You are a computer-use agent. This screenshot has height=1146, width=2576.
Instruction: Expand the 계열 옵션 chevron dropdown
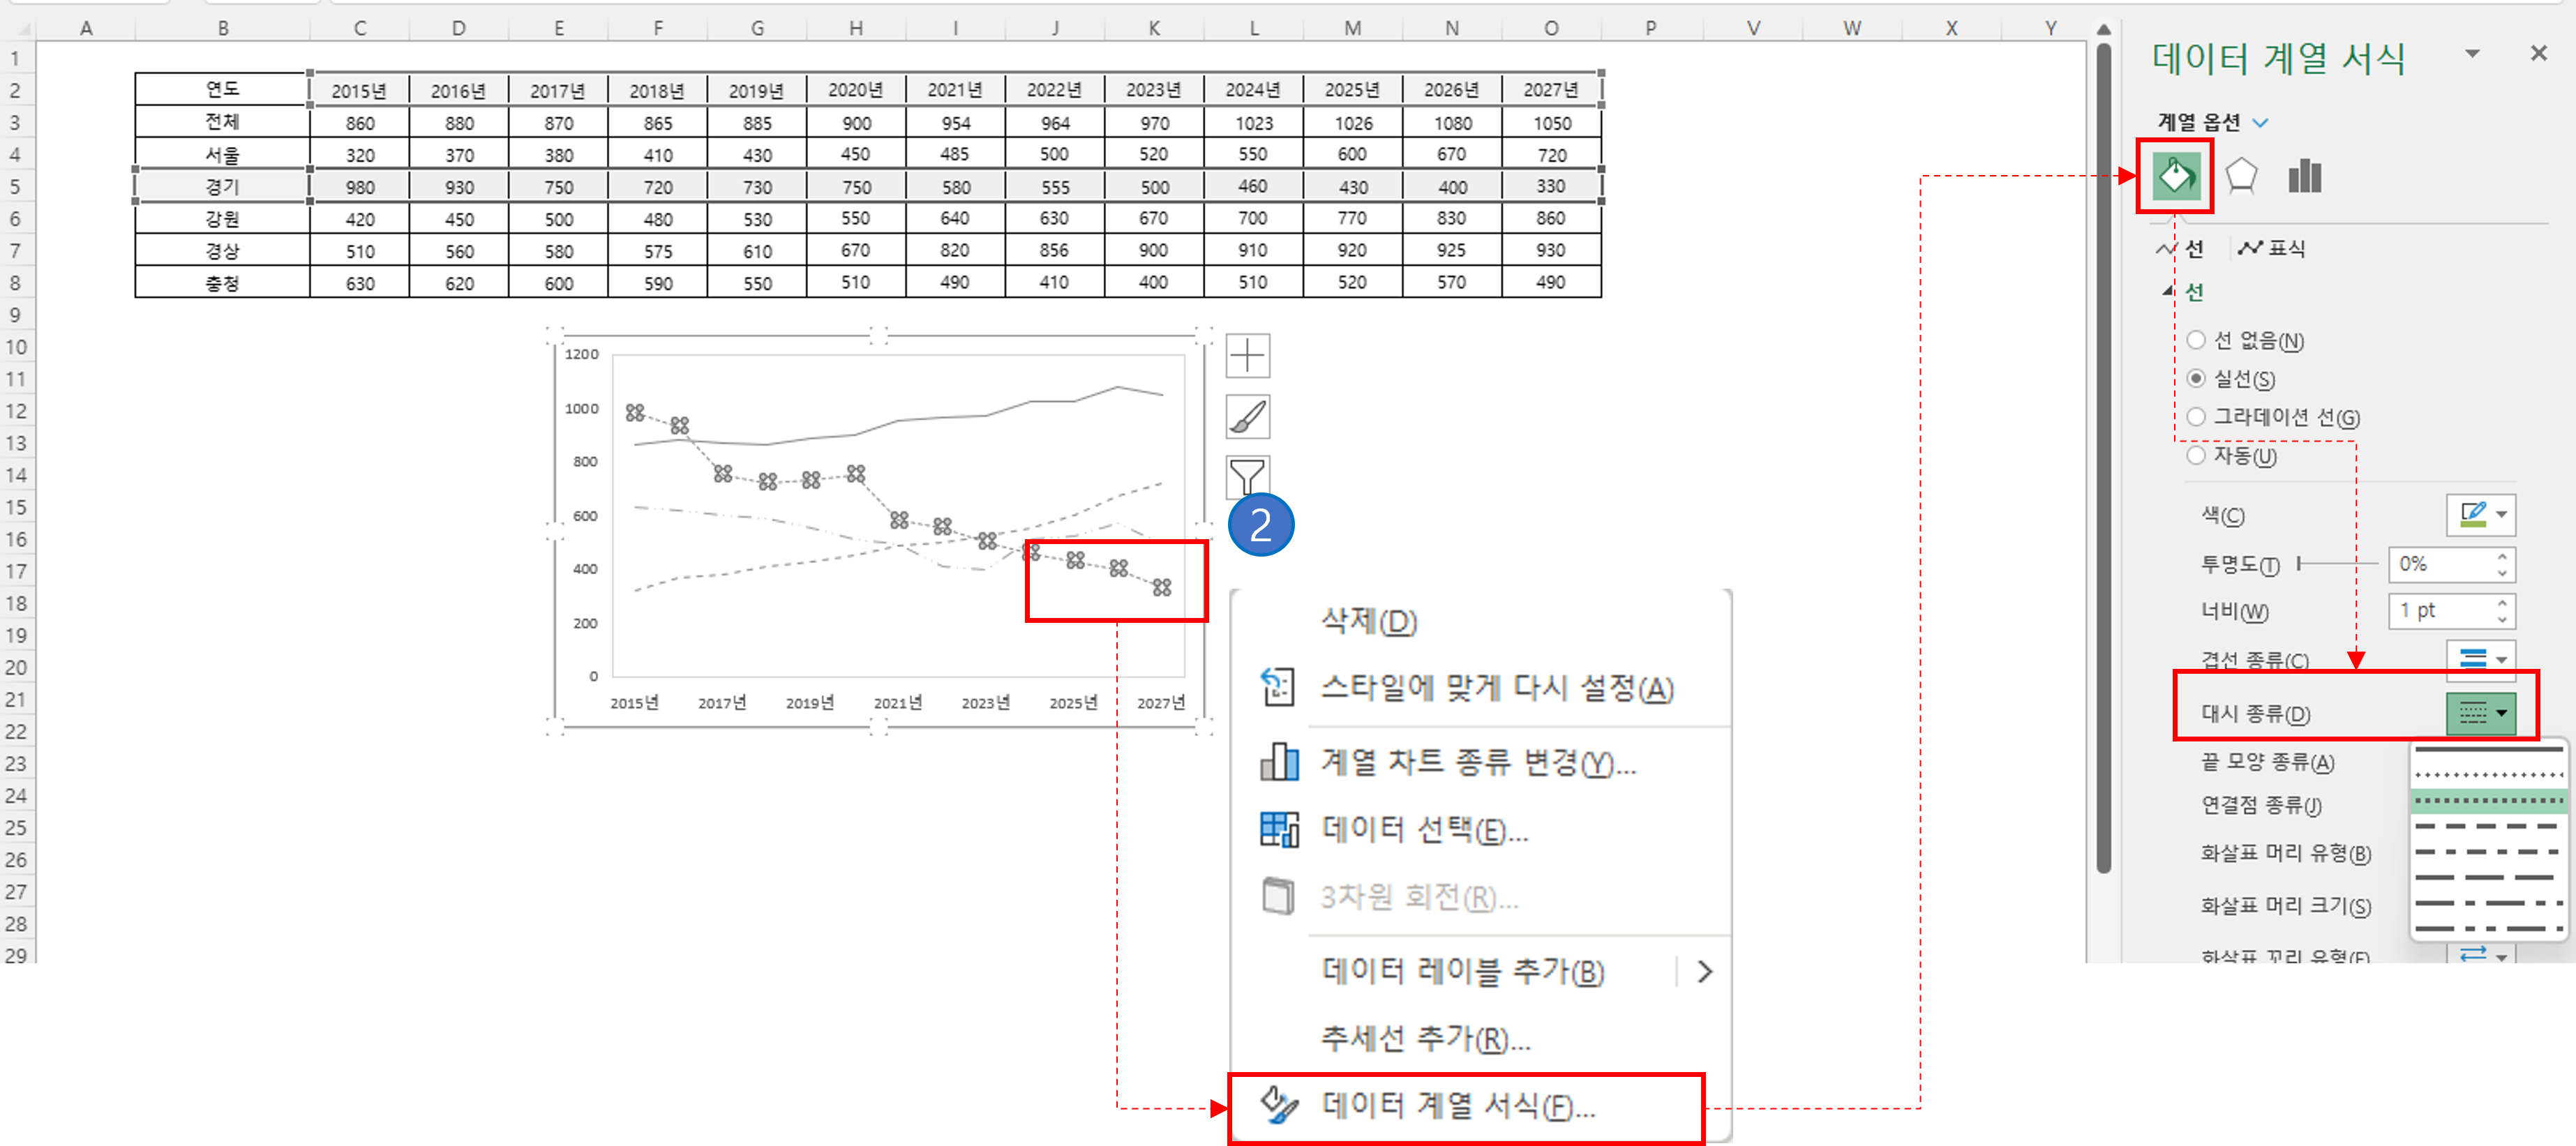(2260, 123)
